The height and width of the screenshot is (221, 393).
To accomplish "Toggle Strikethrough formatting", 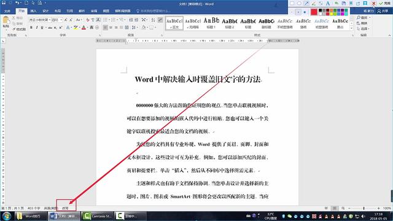I will 50,27.
